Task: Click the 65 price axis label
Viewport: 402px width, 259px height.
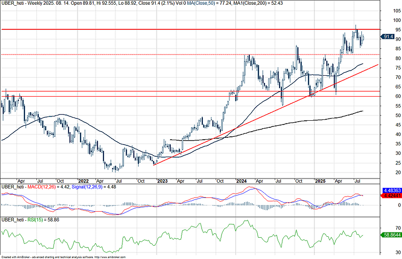Action: pyautogui.click(x=398, y=87)
